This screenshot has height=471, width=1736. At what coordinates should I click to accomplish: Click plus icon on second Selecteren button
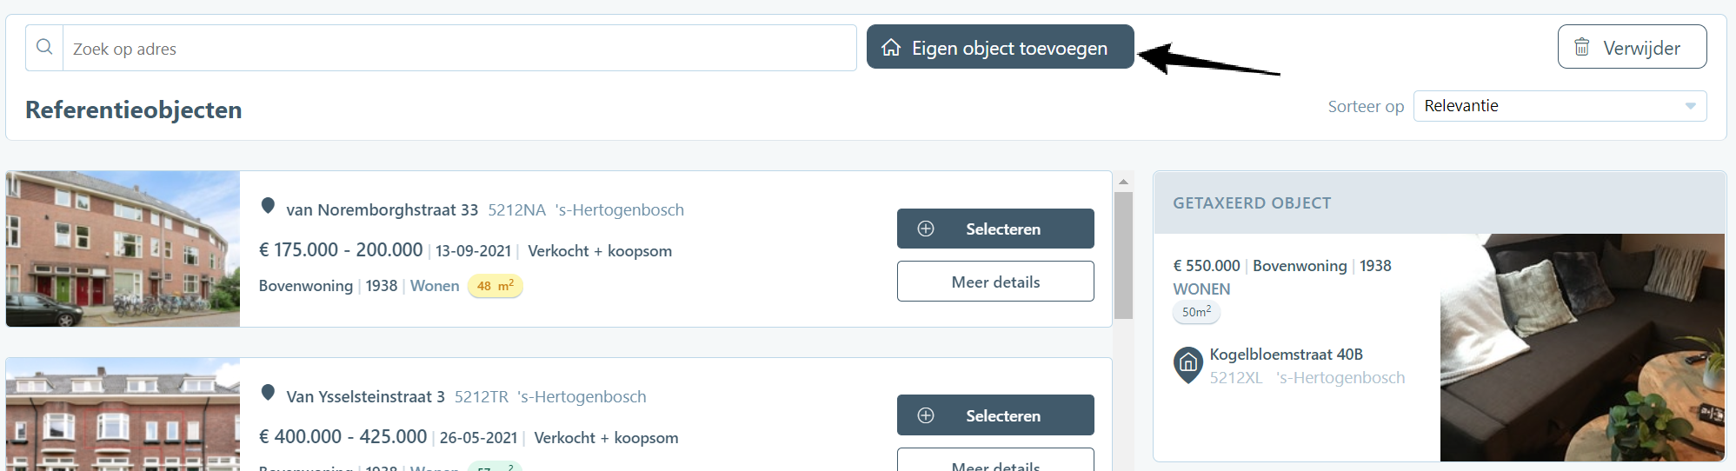click(x=926, y=415)
